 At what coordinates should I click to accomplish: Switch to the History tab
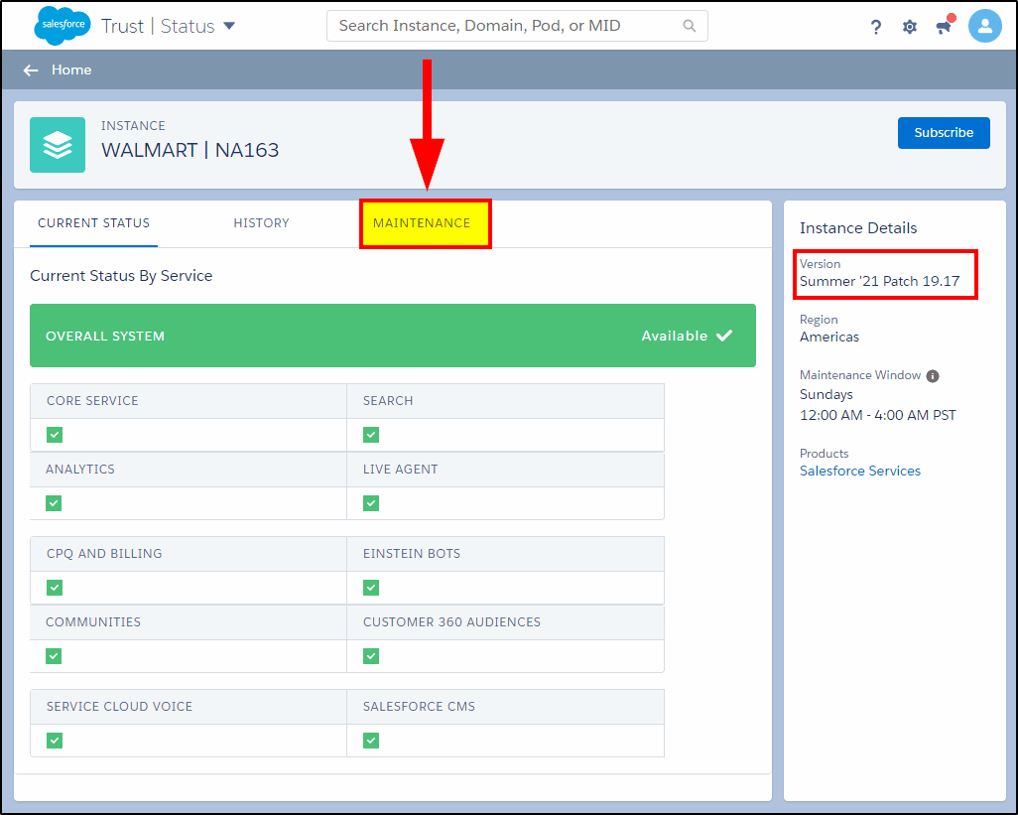261,222
